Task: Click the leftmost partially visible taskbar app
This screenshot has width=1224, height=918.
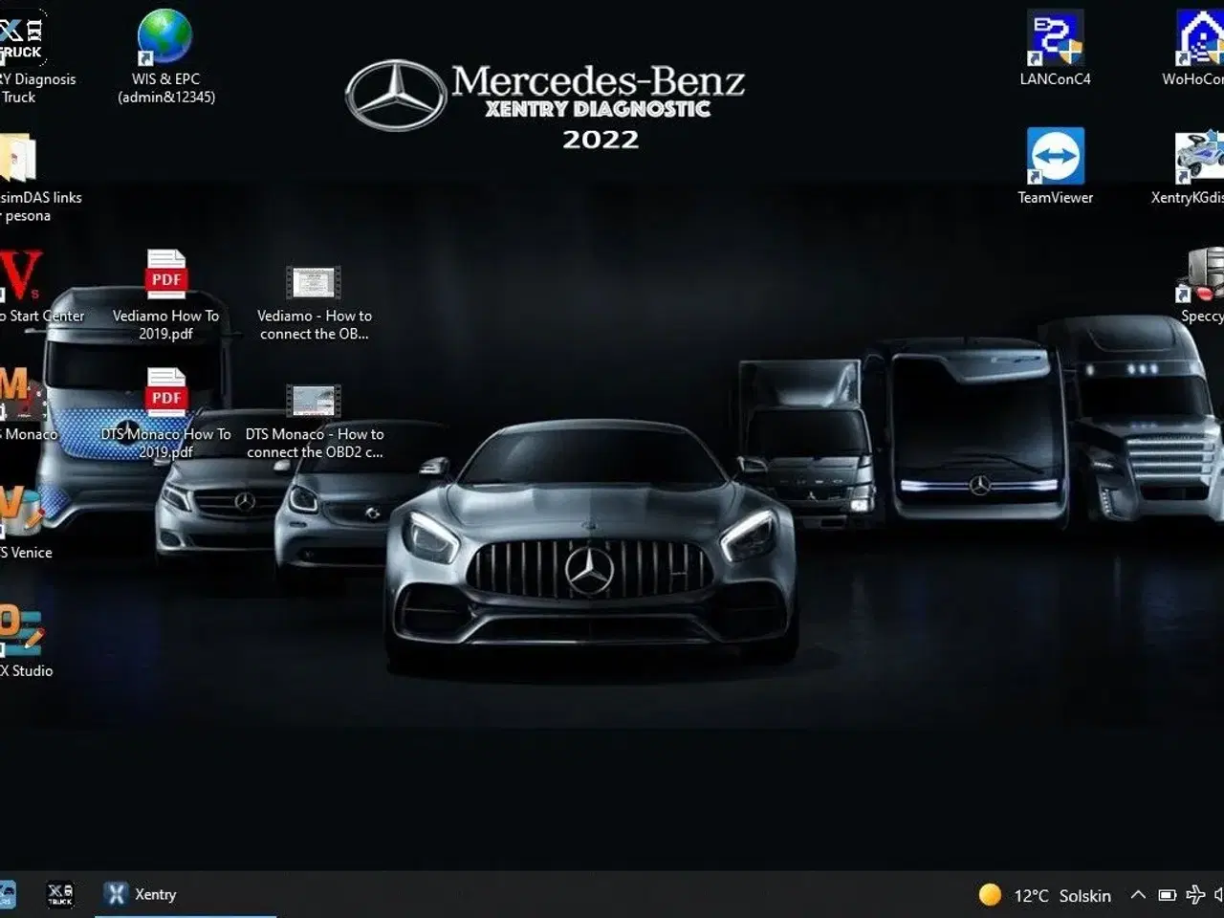Action: [8, 894]
